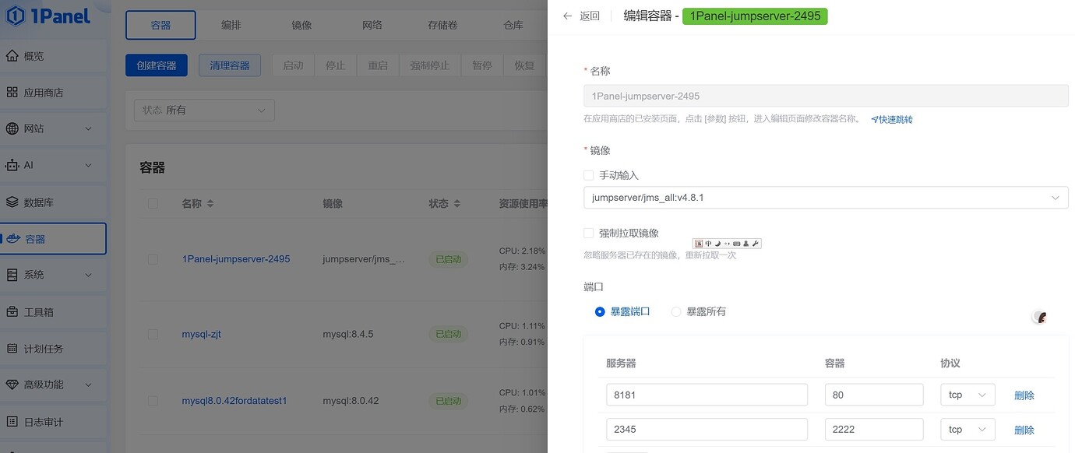Screen dimensions: 1075x453
Task: Switch to the 存储卷 tab
Action: pos(442,24)
